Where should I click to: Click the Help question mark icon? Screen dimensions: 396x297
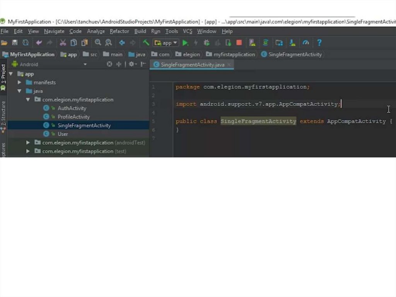[x=319, y=43]
